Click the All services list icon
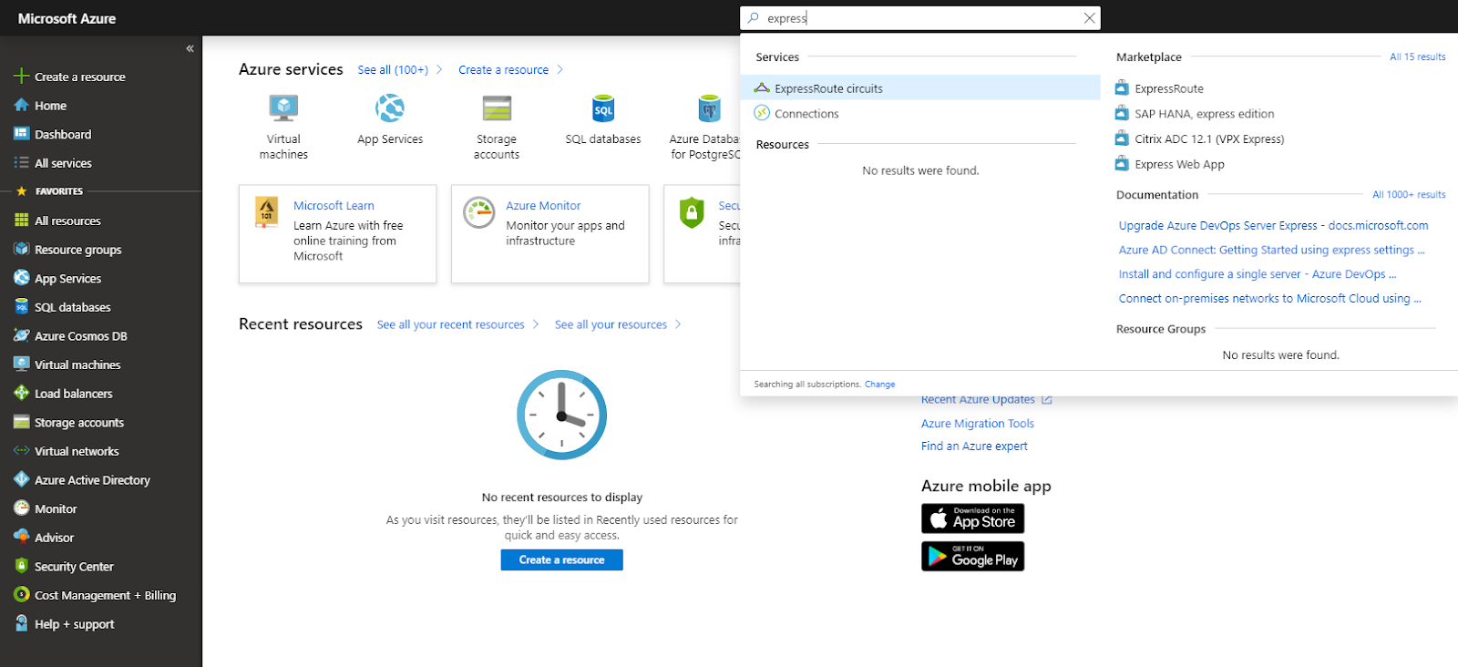Viewport: 1458px width, 667px height. point(22,163)
